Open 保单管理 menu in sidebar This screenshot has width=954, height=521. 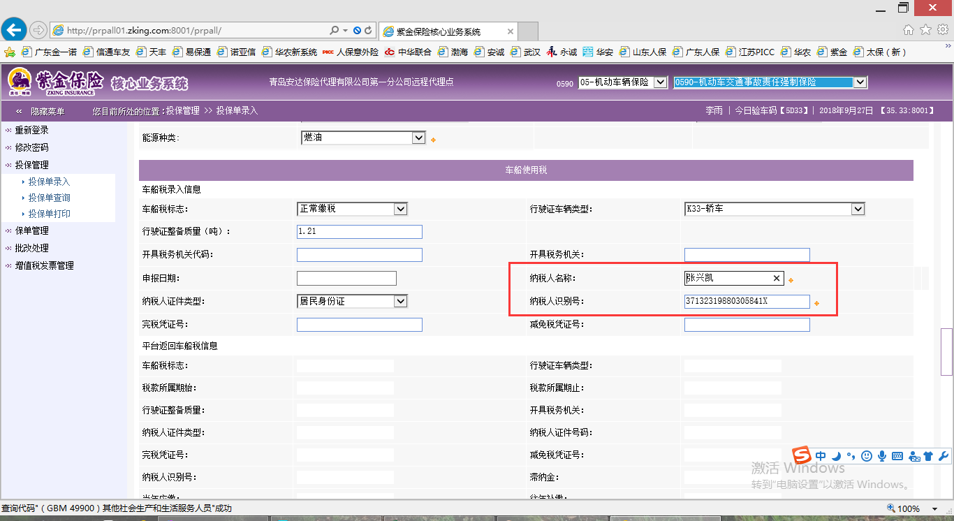(31, 230)
